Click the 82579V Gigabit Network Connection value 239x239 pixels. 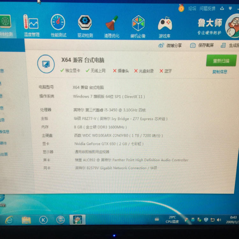(116, 168)
